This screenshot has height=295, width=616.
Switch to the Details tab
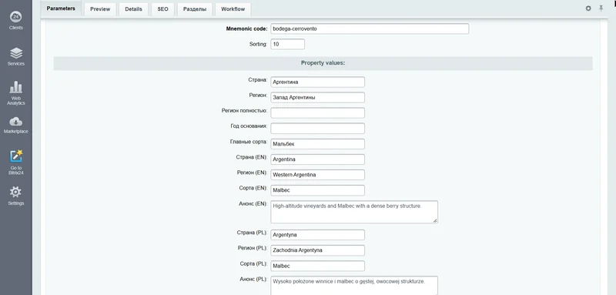133,9
